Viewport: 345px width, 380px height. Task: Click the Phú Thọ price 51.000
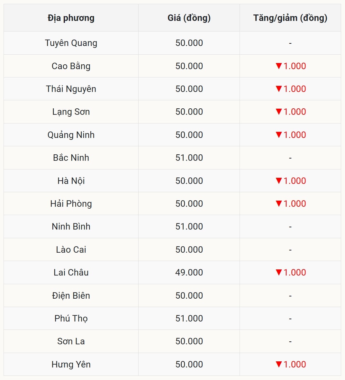click(189, 319)
